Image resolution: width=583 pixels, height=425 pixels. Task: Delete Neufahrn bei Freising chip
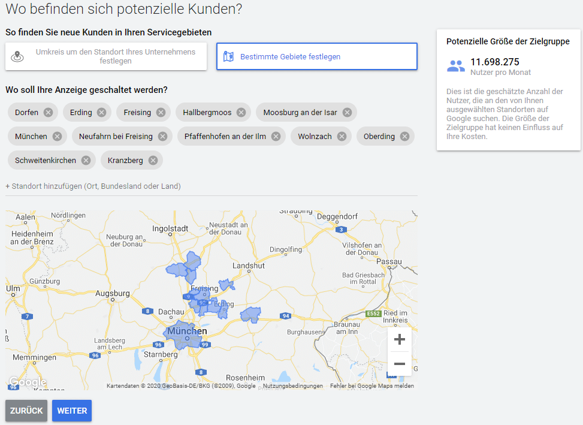point(162,136)
